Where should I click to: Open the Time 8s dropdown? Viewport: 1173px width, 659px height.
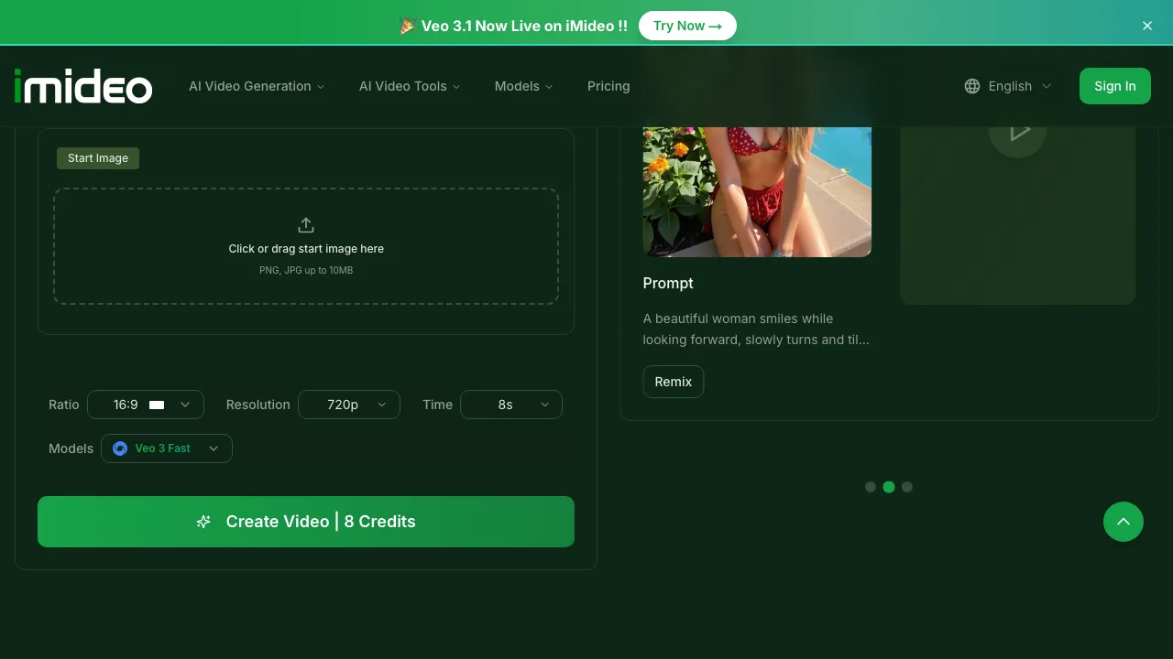(511, 405)
